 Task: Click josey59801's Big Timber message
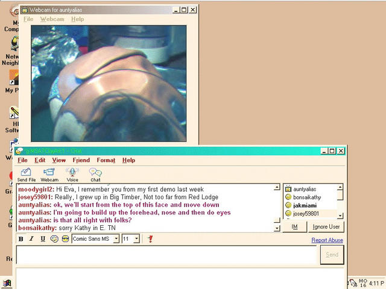tap(118, 197)
